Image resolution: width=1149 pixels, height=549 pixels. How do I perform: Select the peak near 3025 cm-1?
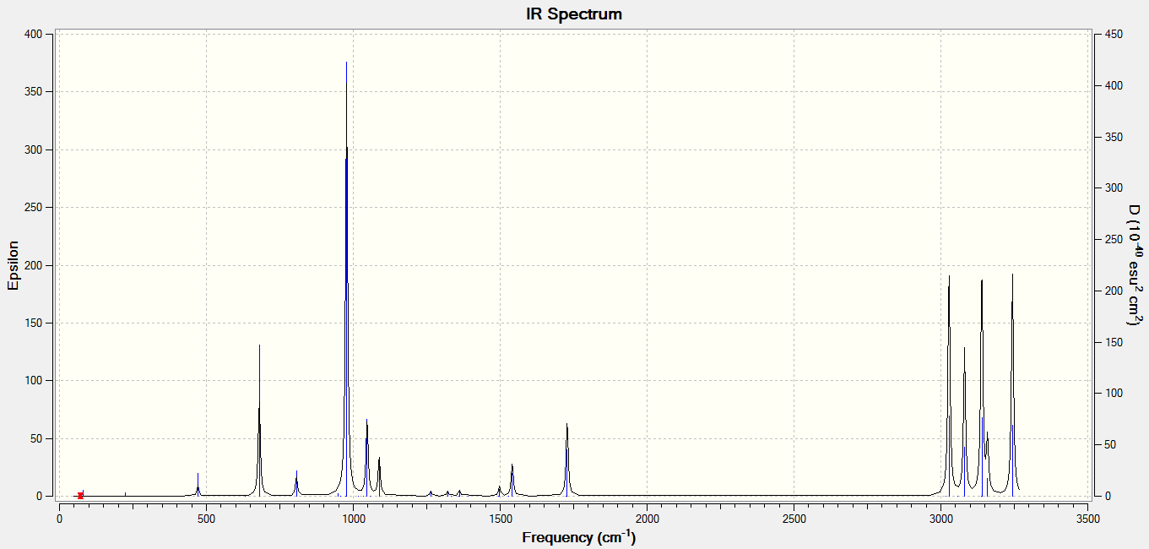click(x=950, y=384)
